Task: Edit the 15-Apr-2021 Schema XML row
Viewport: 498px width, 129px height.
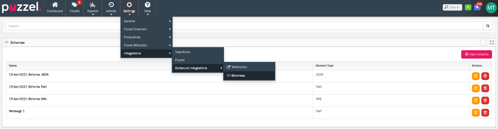Action: coord(476,101)
